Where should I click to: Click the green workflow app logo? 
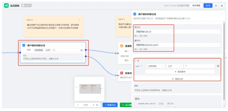[x=6, y=6]
